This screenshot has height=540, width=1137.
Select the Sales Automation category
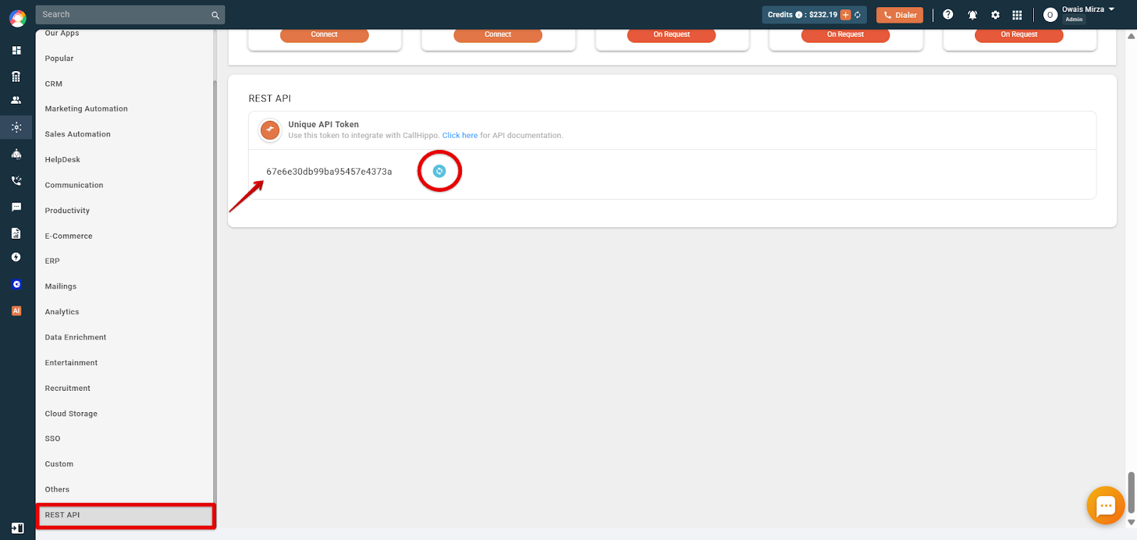click(77, 134)
